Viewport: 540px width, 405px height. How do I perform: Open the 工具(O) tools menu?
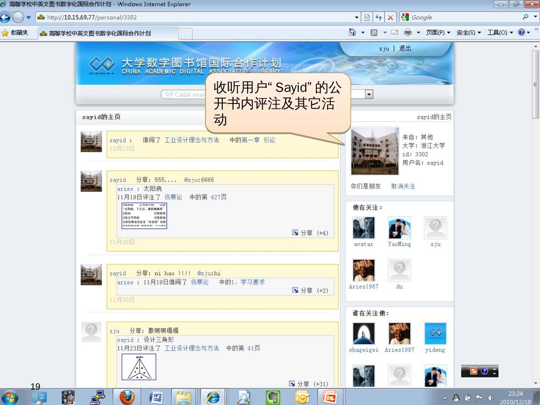499,33
